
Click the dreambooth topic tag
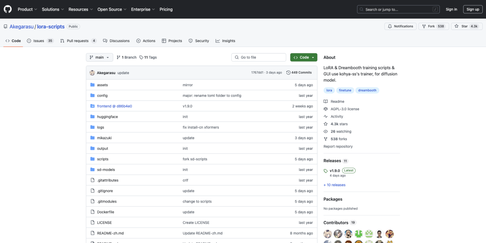click(x=367, y=90)
